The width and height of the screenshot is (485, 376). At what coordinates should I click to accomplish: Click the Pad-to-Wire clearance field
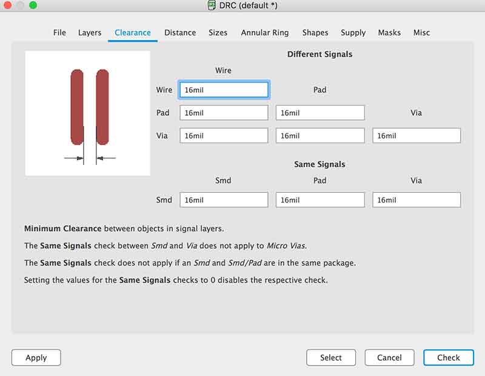[224, 113]
